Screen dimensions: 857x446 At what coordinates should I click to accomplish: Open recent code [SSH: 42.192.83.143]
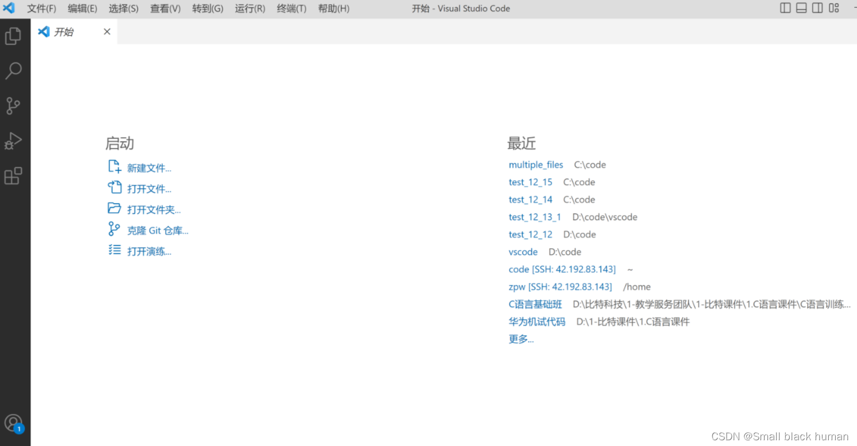[562, 269]
